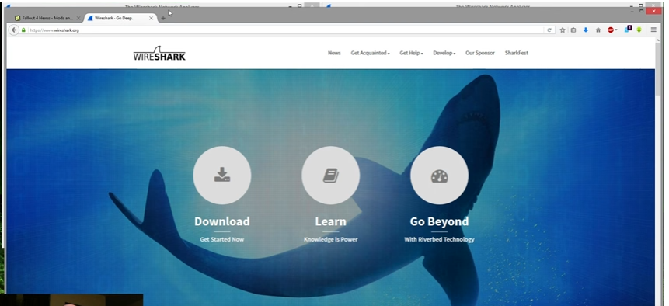Click the Go Beyond gauge icon
Image resolution: width=669 pixels, height=306 pixels.
(440, 176)
